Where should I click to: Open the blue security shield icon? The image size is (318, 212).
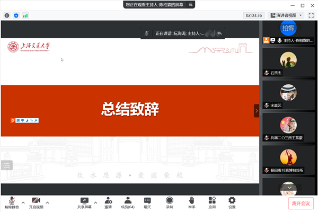[16, 15]
